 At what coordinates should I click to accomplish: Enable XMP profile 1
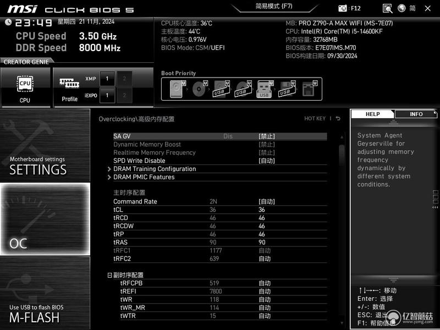click(107, 79)
